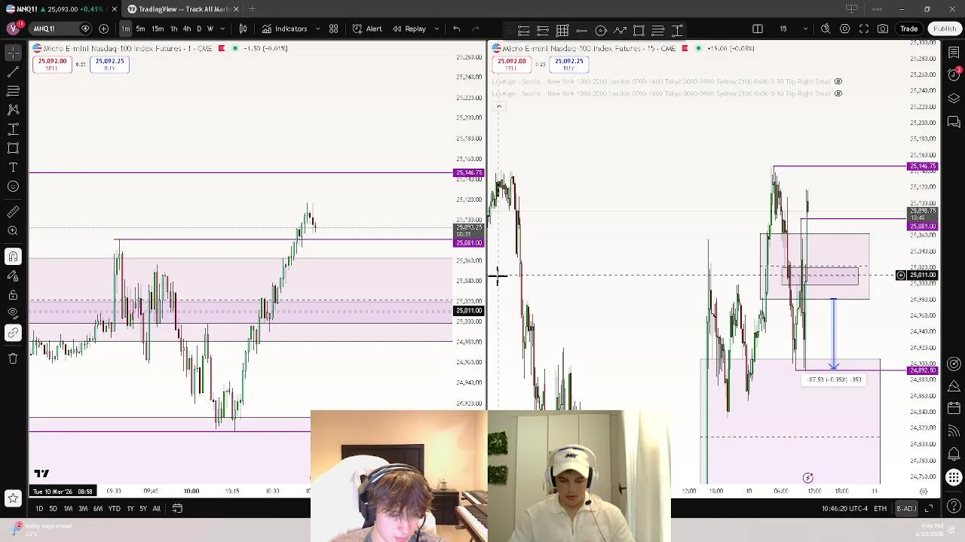Open the alerts panel clock icon
This screenshot has width=965, height=542.
coord(954,75)
